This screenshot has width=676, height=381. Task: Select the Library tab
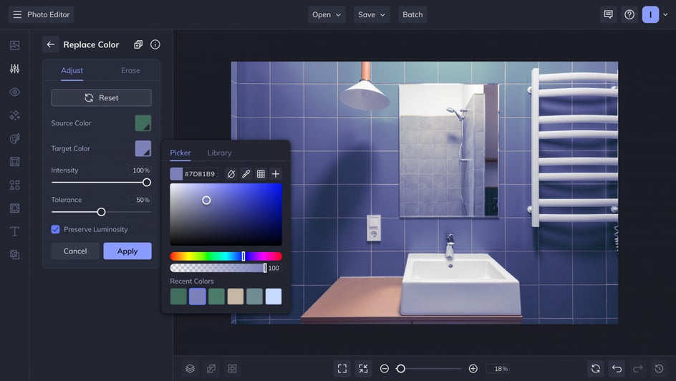tap(219, 153)
